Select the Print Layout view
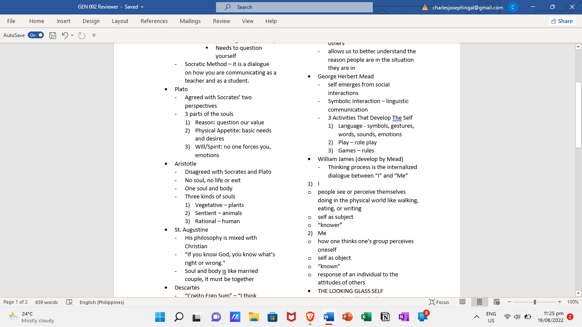The height and width of the screenshot is (327, 582). coord(479,302)
